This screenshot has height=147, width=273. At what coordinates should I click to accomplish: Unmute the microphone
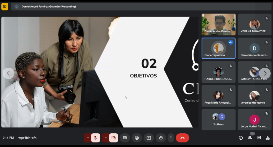pyautogui.click(x=96, y=138)
